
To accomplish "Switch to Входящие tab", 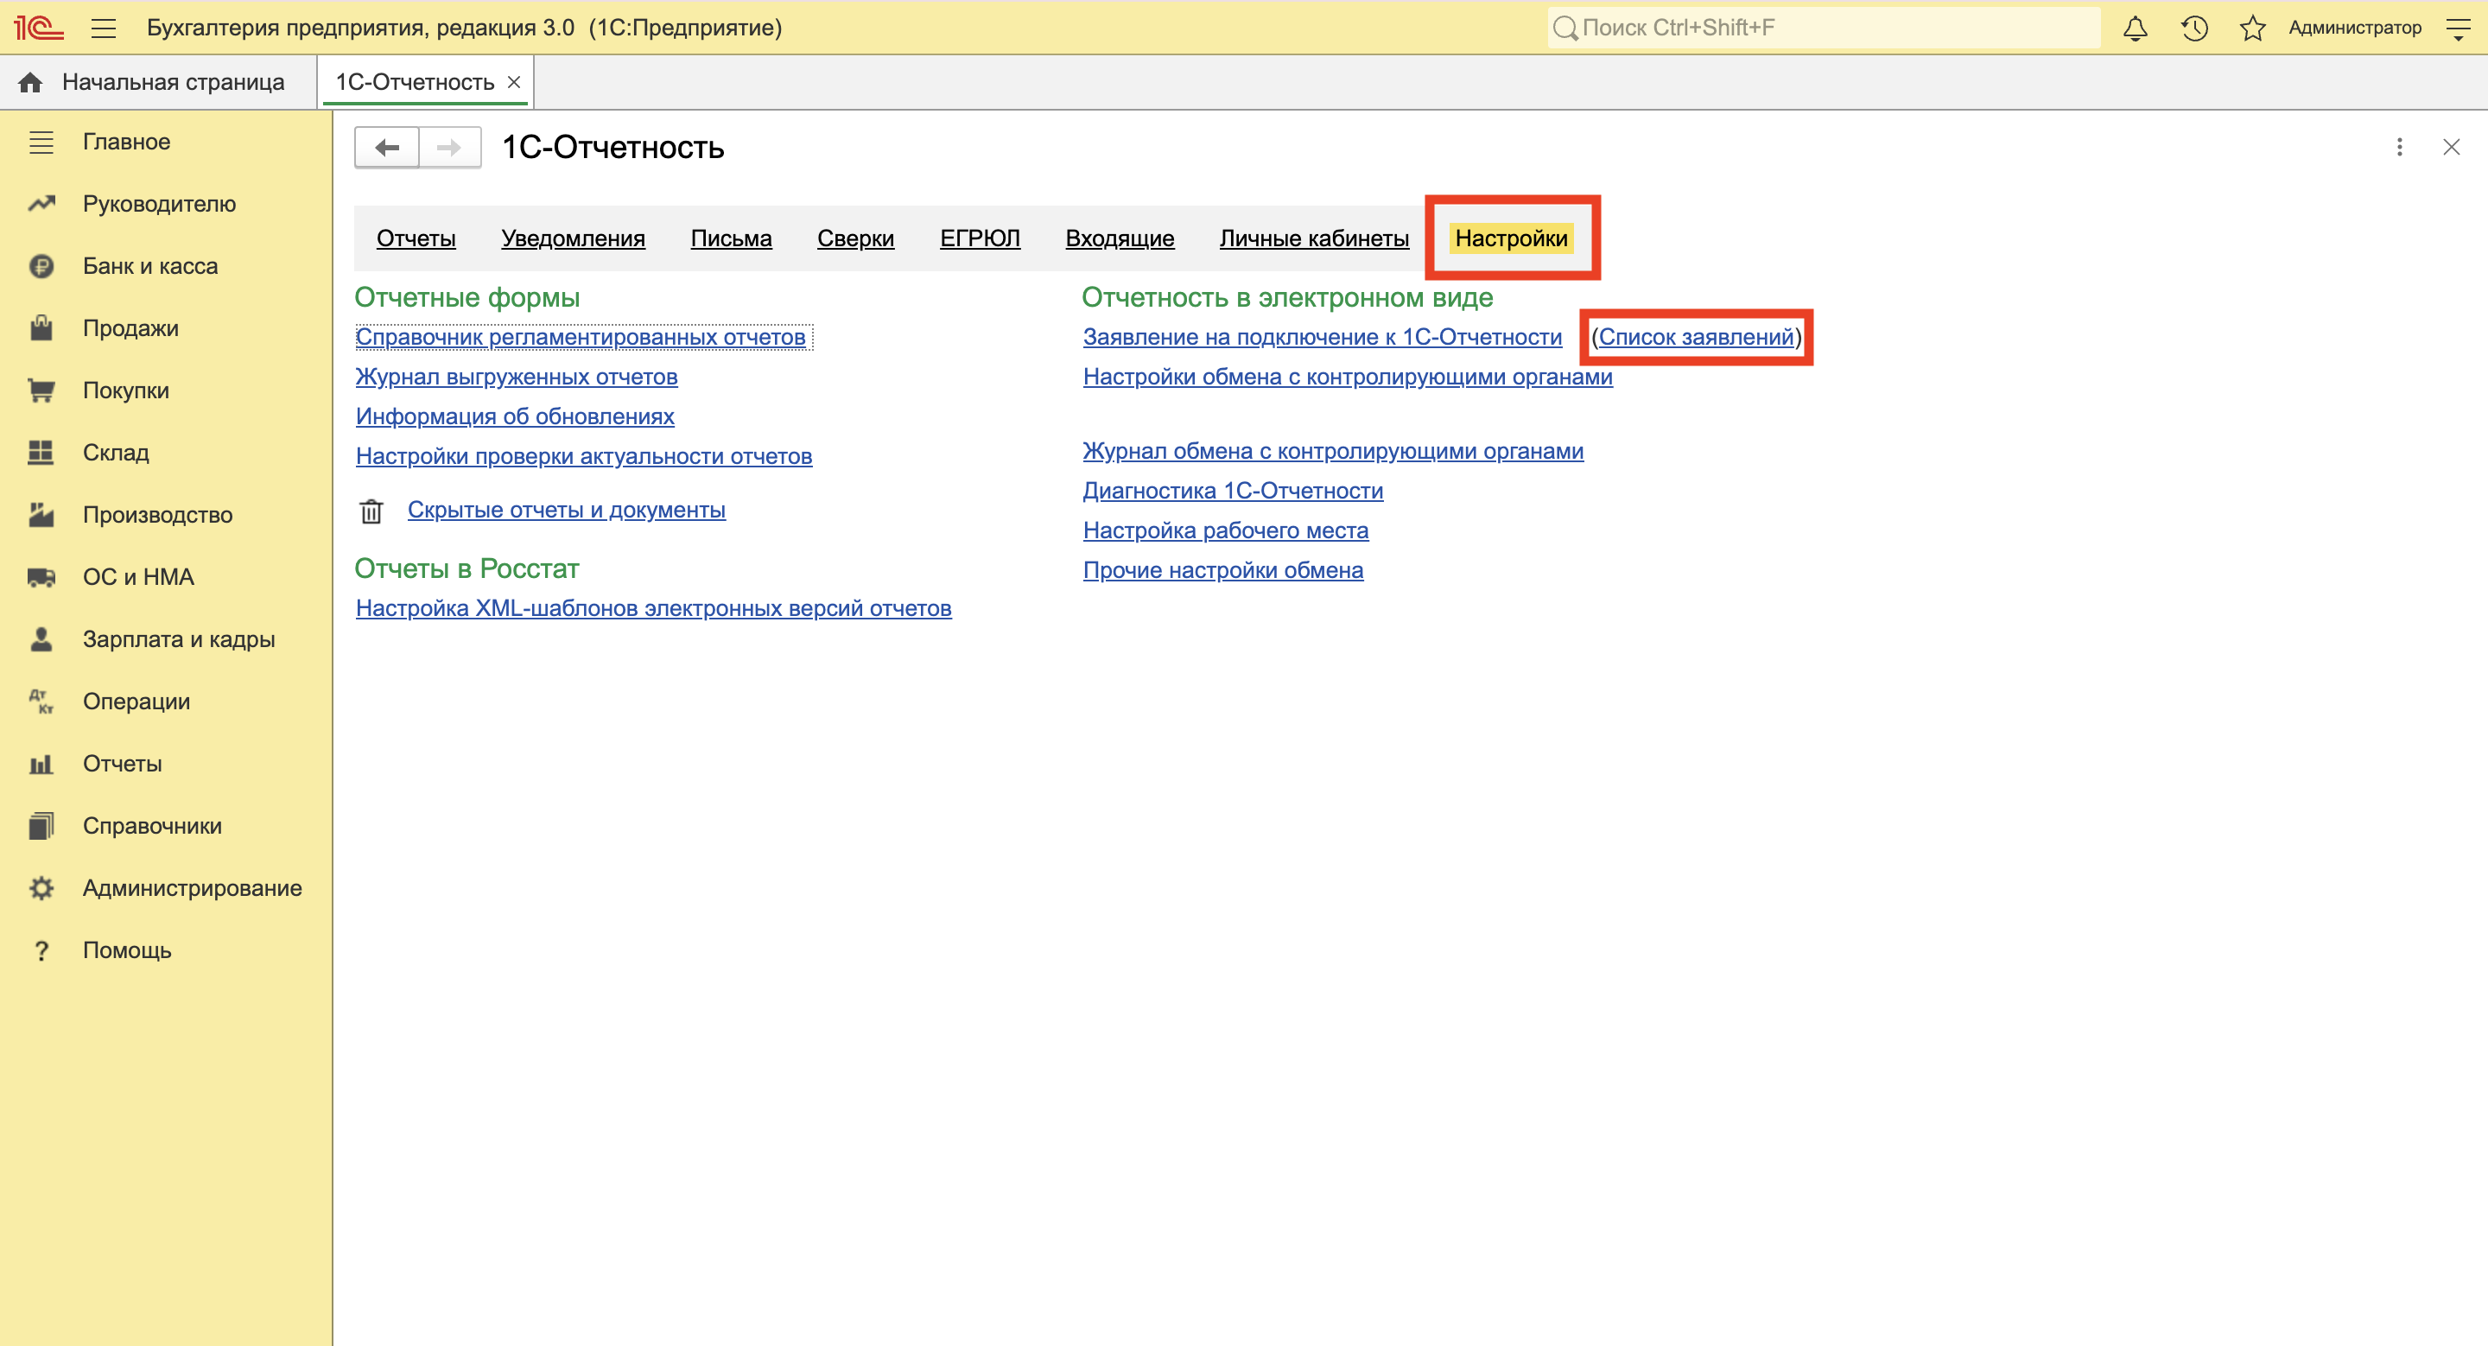I will [x=1120, y=238].
